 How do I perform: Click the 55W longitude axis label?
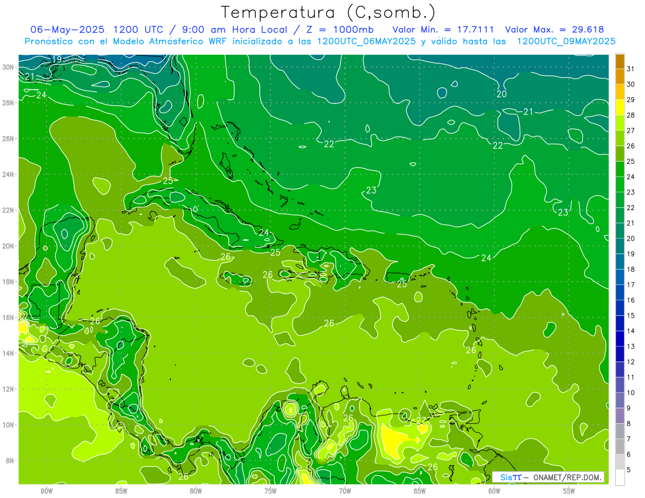point(569,491)
